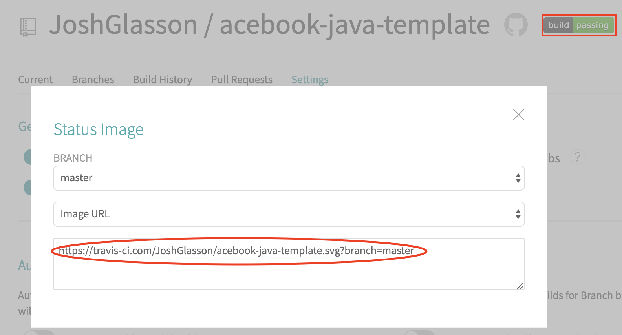Screen dimensions: 622x335
Task: Go to the Build History tab
Action: pyautogui.click(x=163, y=80)
